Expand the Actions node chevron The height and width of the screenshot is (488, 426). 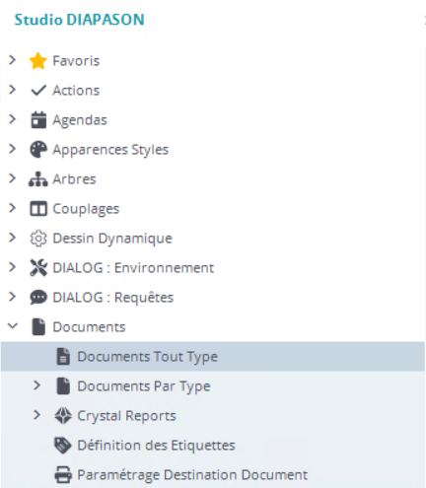tap(13, 90)
